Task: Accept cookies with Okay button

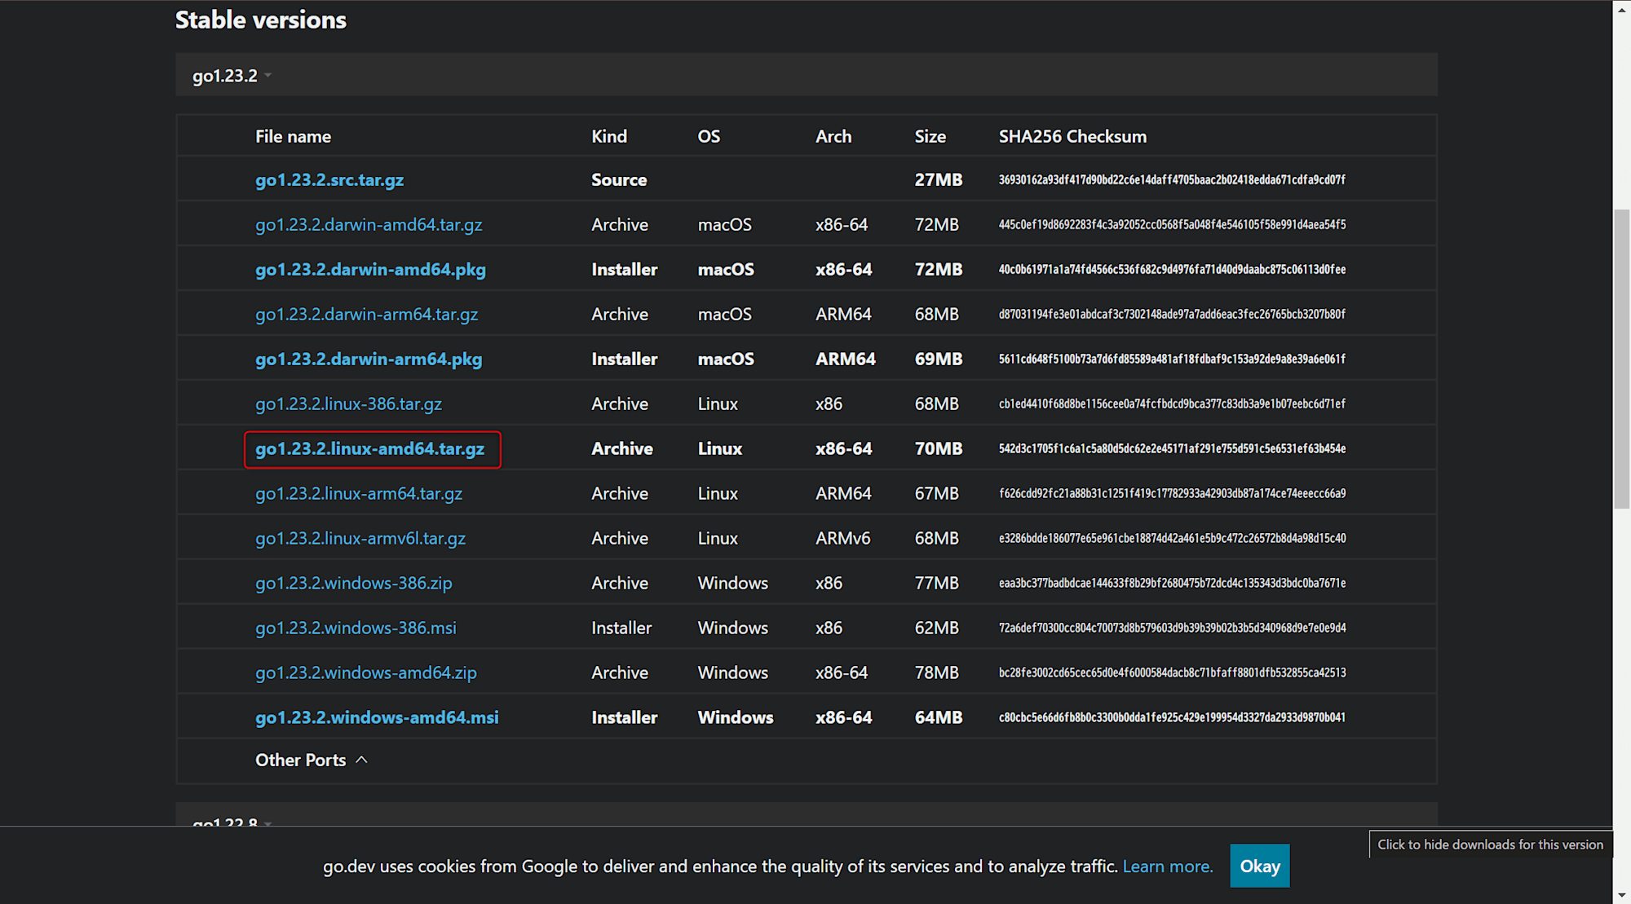Action: [x=1260, y=866]
